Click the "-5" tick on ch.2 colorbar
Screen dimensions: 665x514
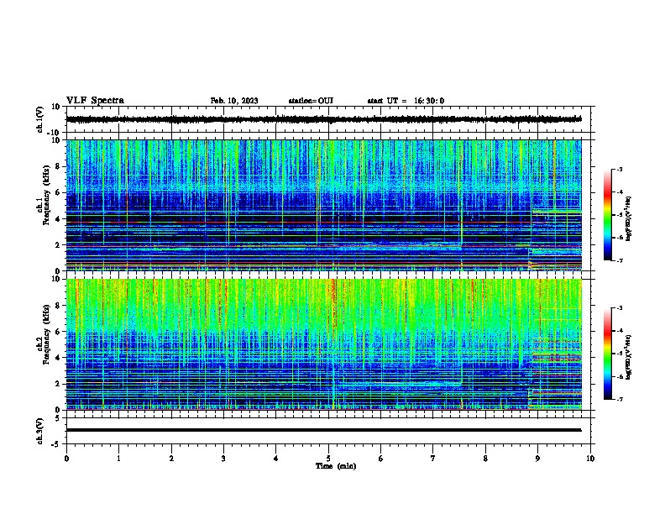(619, 354)
